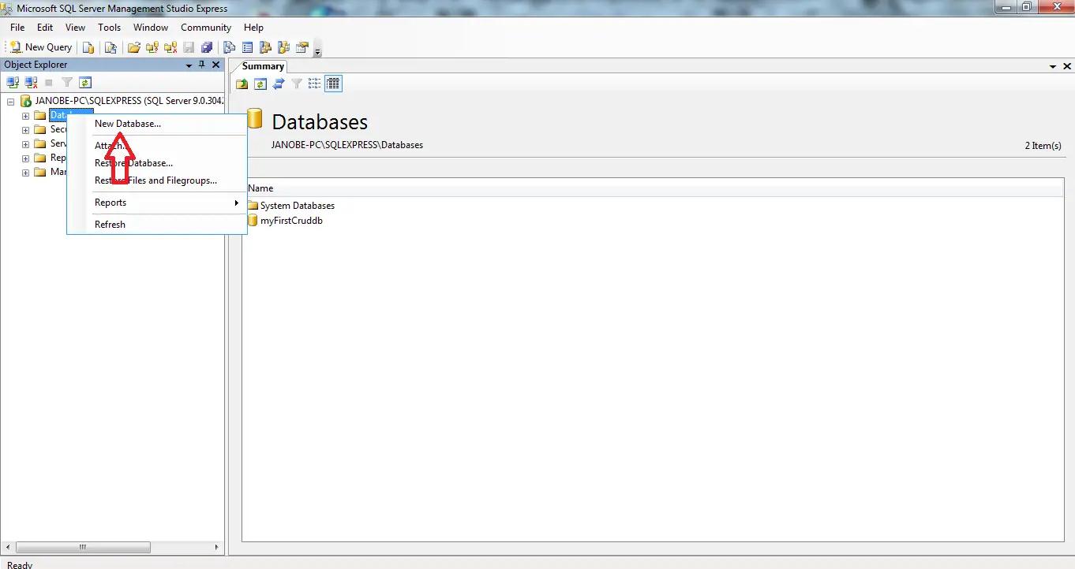The height and width of the screenshot is (569, 1075).
Task: Choose New Database... from the context menu
Action: point(157,124)
